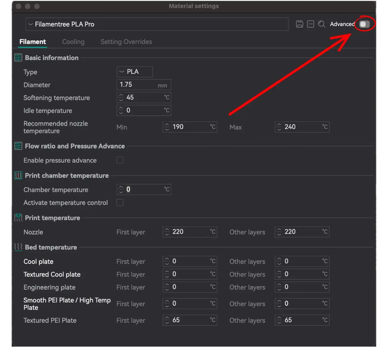Click Textured Cool plate First layer field
388x356 pixels.
[x=190, y=274]
